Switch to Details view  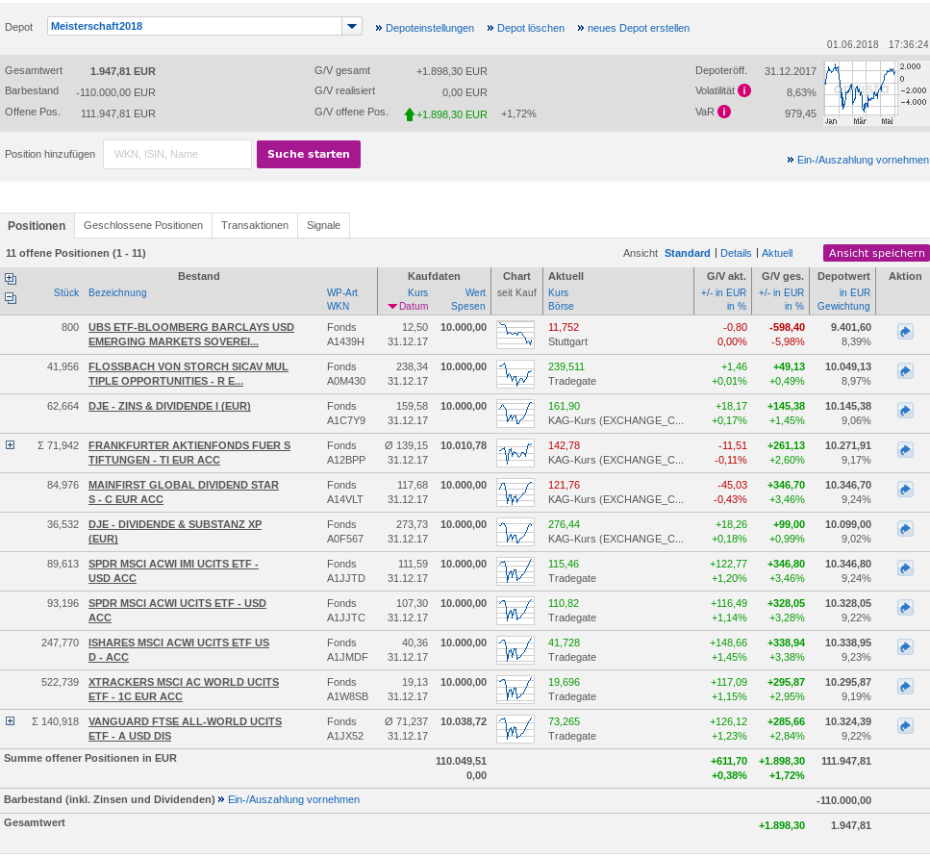[736, 253]
